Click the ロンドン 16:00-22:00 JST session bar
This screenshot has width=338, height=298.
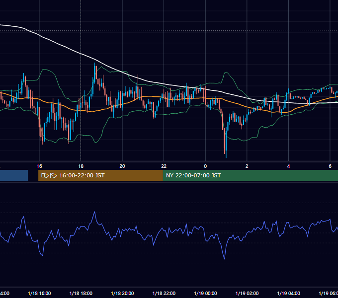pos(100,175)
